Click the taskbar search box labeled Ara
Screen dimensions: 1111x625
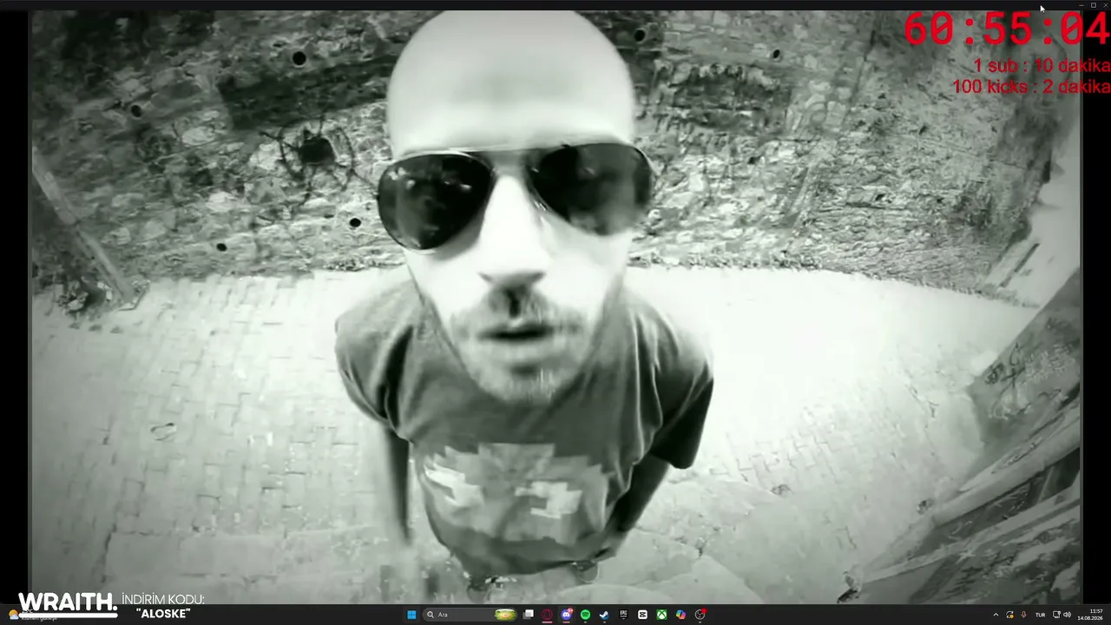click(x=470, y=615)
